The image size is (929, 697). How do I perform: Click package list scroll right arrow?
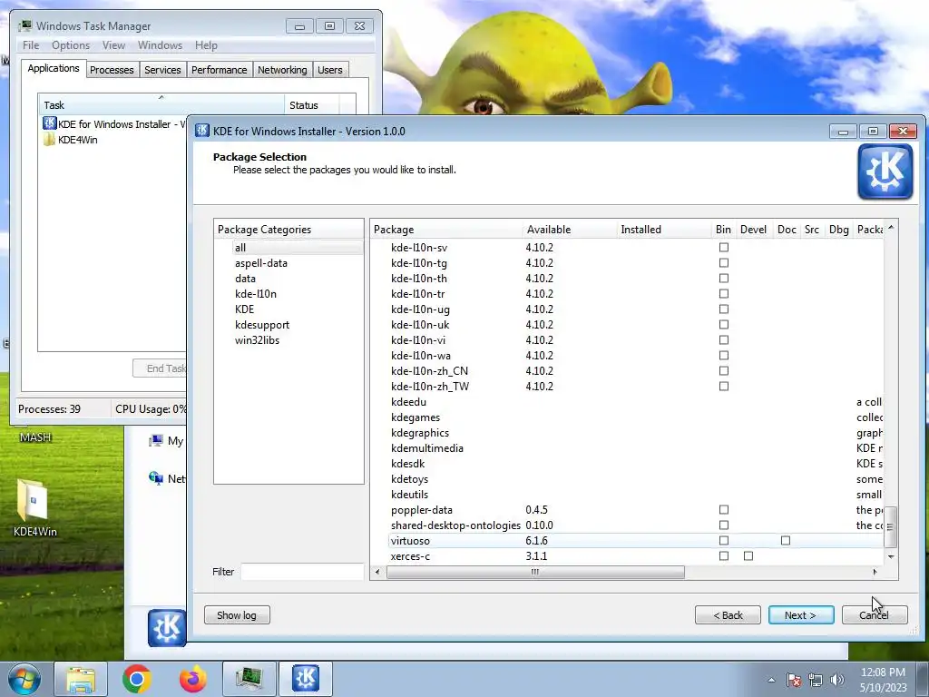pyautogui.click(x=875, y=572)
